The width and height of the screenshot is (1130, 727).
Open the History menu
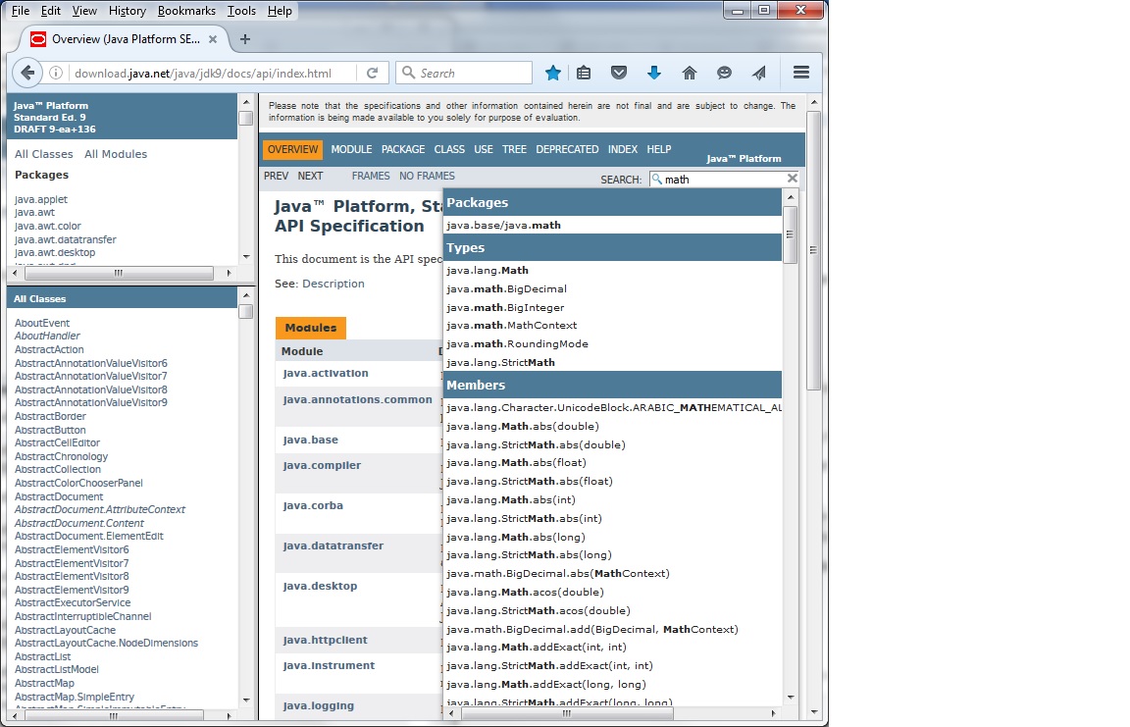point(128,11)
